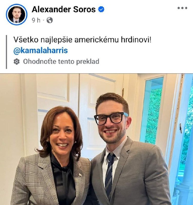The height and width of the screenshot is (205, 193).
Task: Open the @kamalaharris mention
Action: point(41,50)
